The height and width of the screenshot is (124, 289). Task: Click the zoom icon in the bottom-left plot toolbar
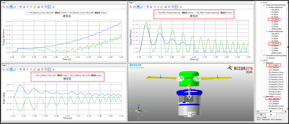(x=21, y=69)
